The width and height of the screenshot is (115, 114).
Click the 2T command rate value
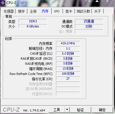(x=68, y=79)
